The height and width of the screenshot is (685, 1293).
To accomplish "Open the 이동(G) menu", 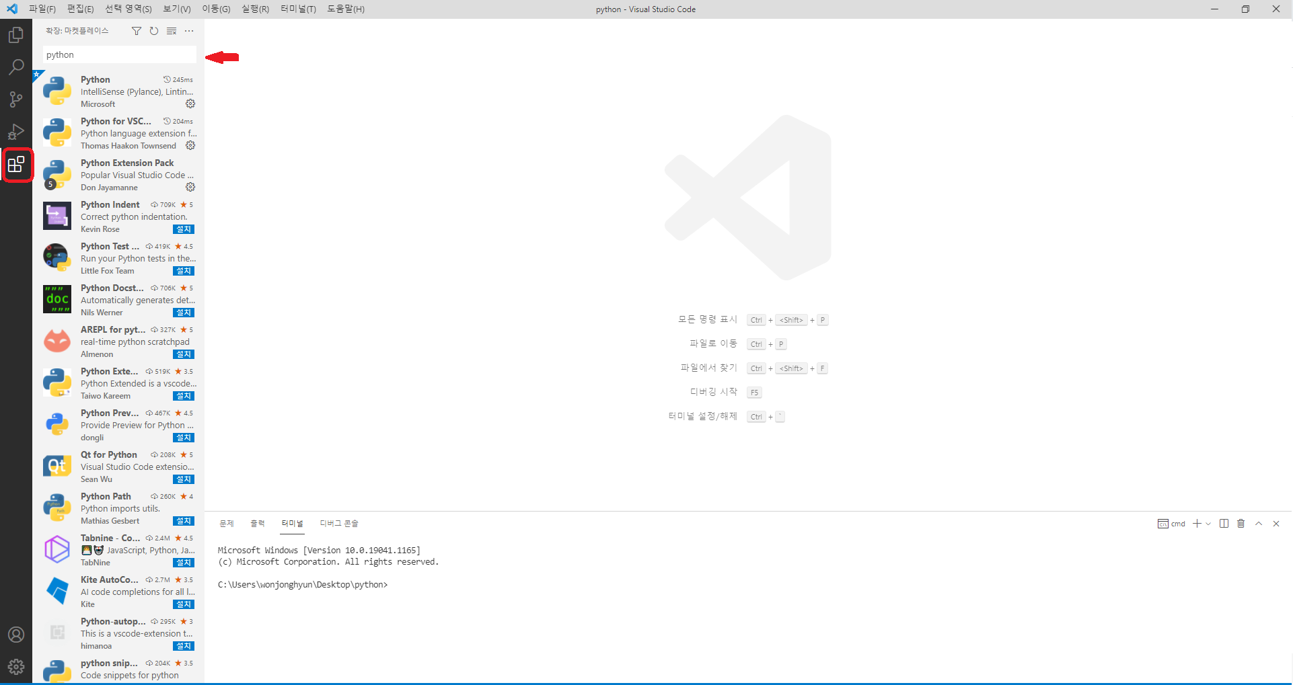I will (x=216, y=9).
